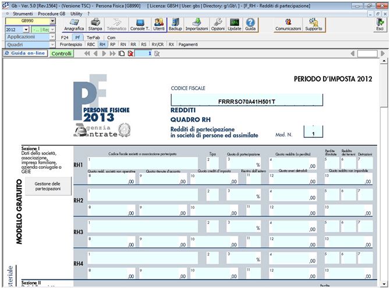Switch to the Com tab
Viewport: 390px width, 288px height.
(x=111, y=38)
